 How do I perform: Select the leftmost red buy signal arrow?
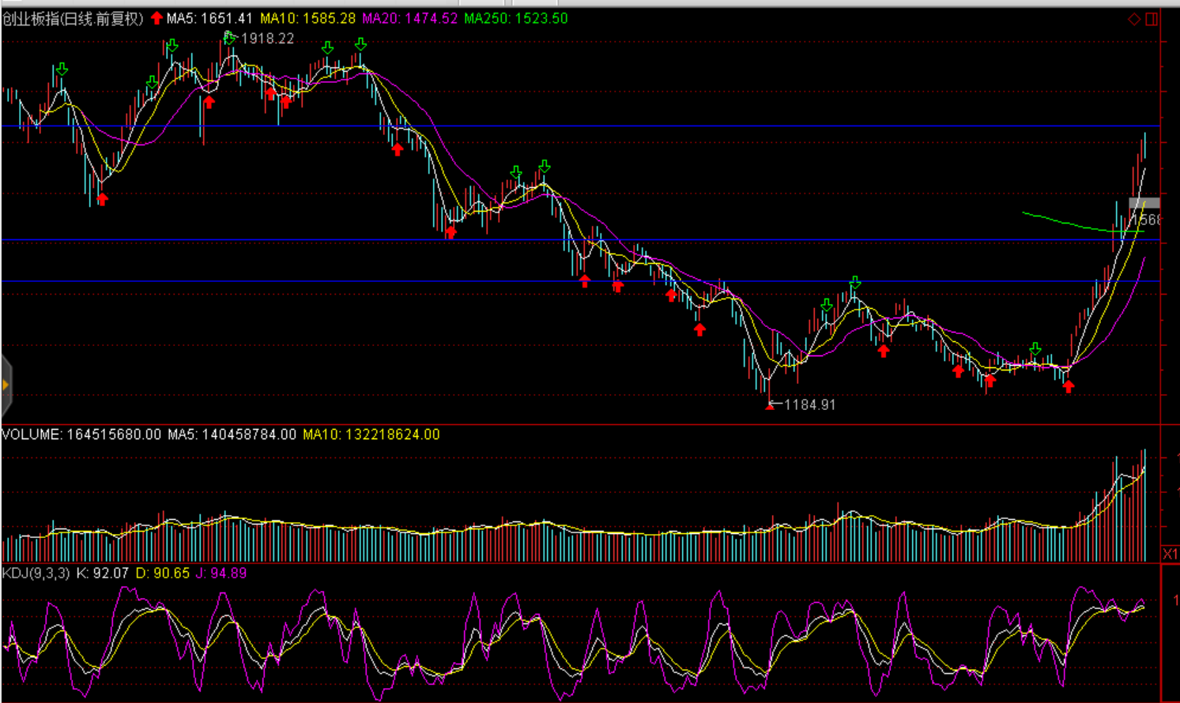click(x=102, y=199)
